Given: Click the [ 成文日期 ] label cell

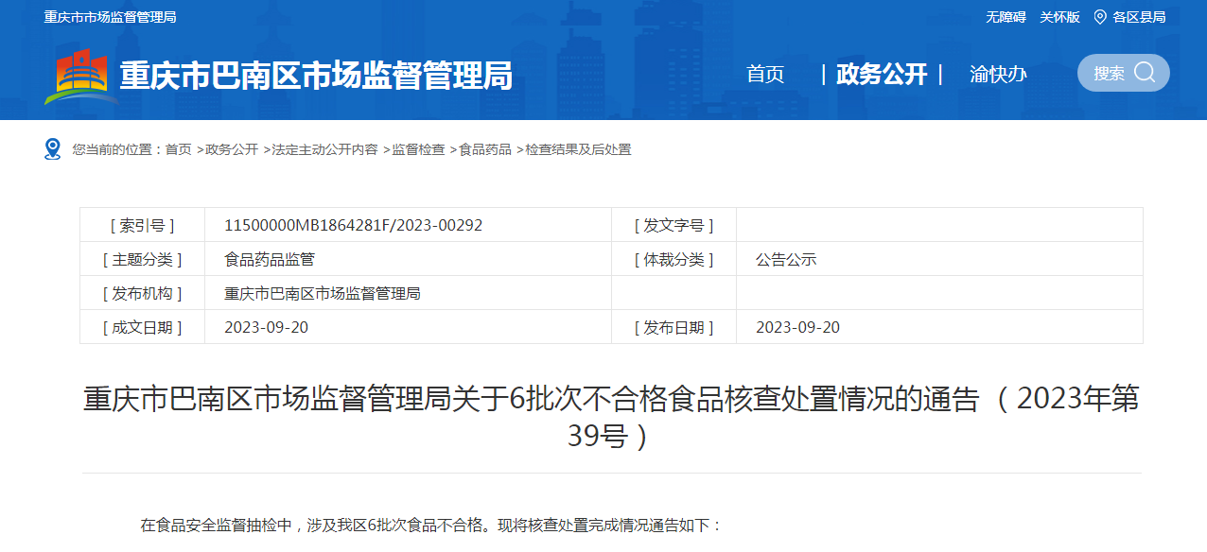Looking at the screenshot, I should (143, 327).
